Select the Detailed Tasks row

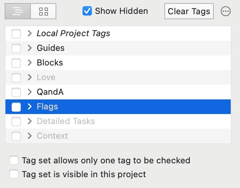[x=118, y=121]
